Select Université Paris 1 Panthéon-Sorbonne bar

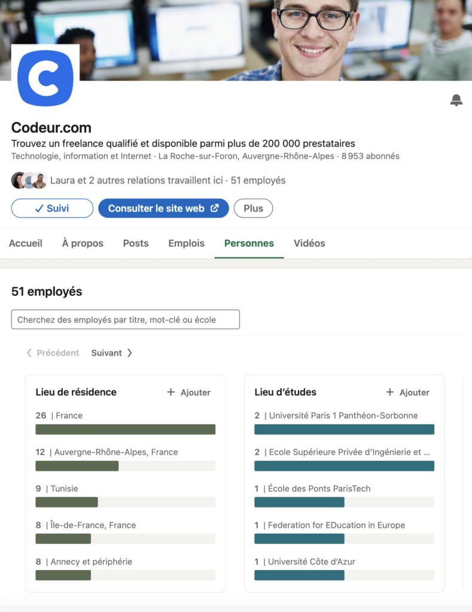click(x=344, y=429)
